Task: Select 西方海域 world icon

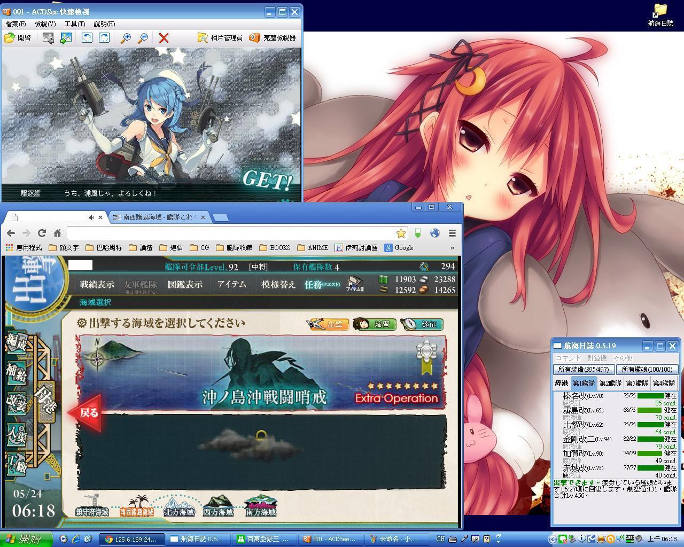Action: (x=218, y=505)
